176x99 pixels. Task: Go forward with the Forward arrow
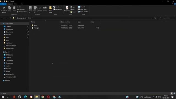(5, 18)
